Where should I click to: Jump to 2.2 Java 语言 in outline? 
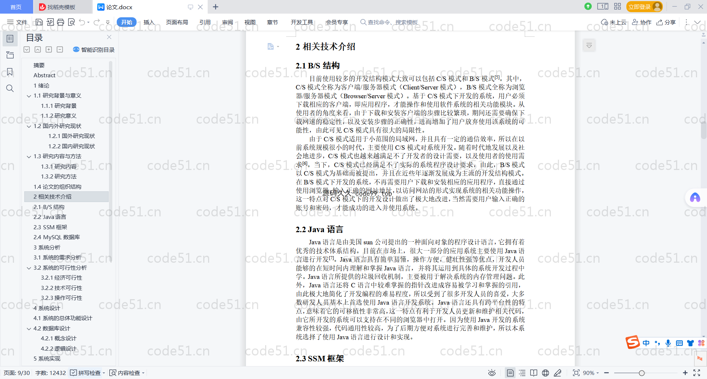point(50,217)
